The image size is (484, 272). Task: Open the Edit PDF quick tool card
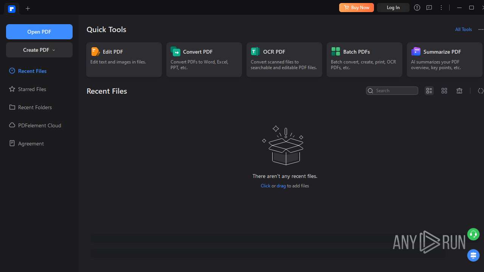tap(124, 60)
